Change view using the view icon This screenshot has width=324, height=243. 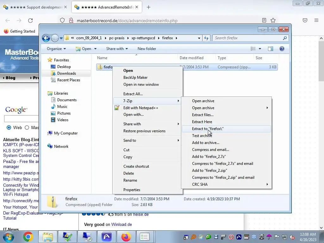tap(253, 49)
